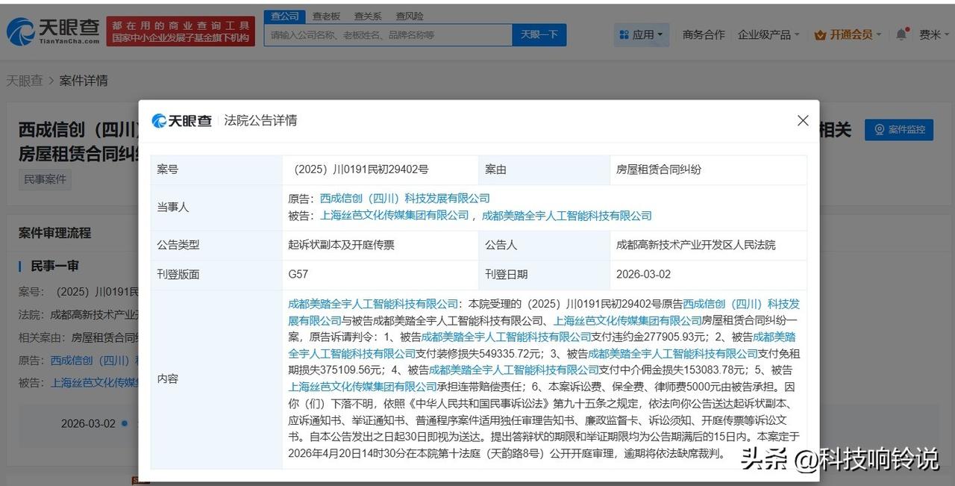Click the company search input field
The image size is (955, 486).
point(388,34)
